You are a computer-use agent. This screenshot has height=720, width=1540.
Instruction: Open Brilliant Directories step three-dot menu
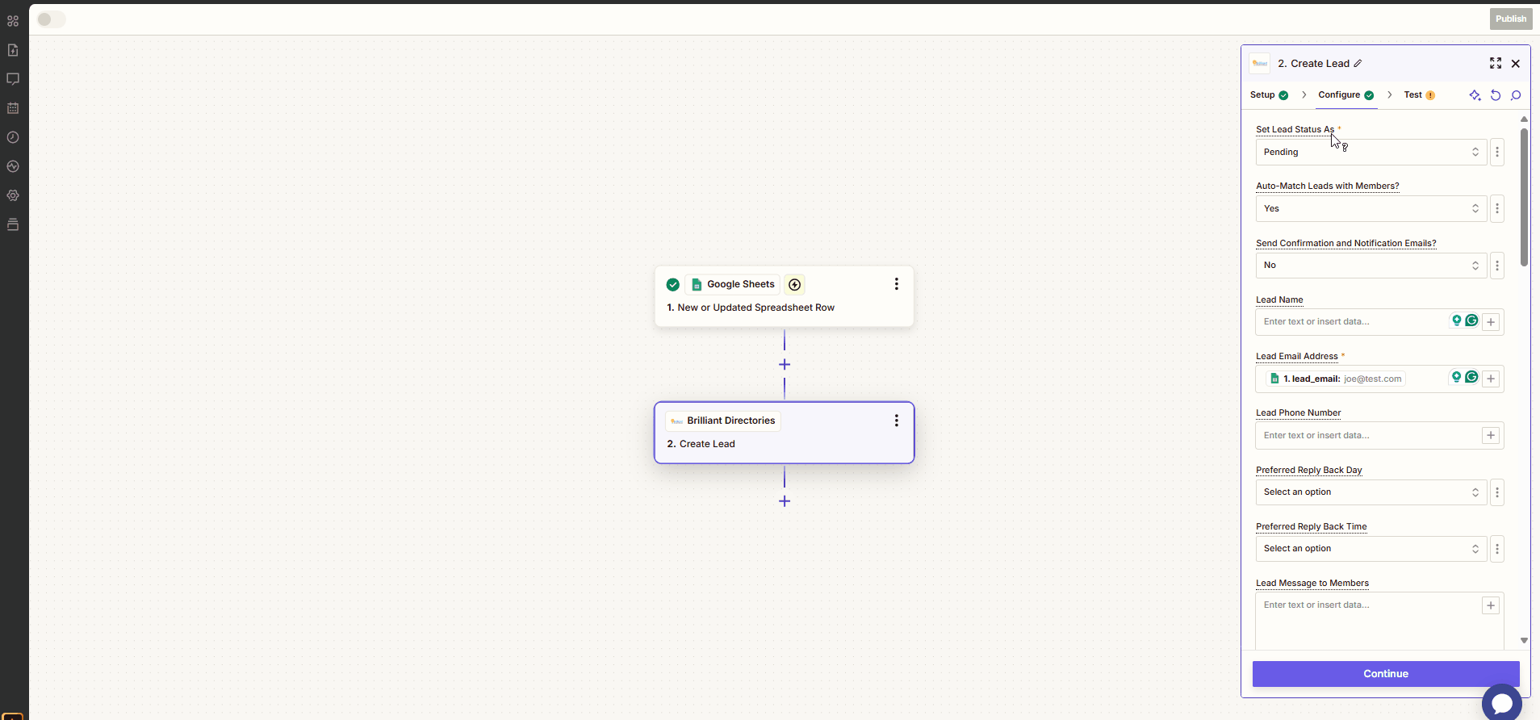[896, 421]
